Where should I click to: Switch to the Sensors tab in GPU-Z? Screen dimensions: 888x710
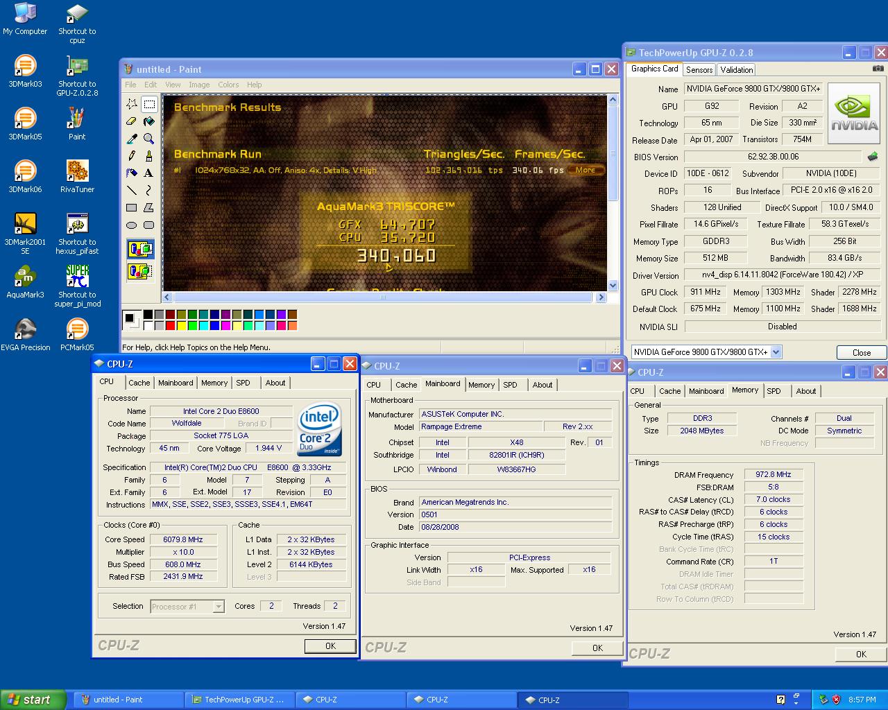(x=699, y=70)
